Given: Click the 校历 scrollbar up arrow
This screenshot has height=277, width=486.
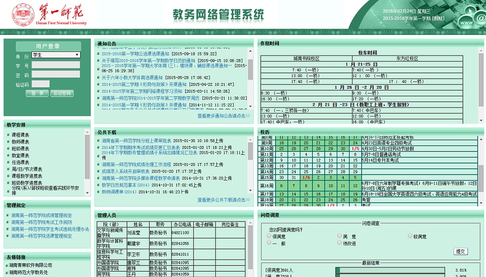Looking at the screenshot, I should coord(481,139).
